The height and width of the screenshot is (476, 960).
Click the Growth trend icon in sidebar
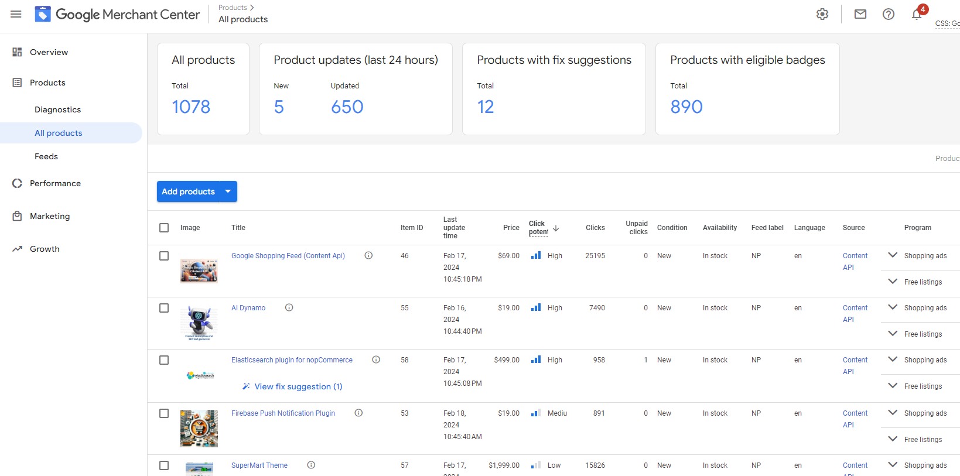pyautogui.click(x=17, y=249)
